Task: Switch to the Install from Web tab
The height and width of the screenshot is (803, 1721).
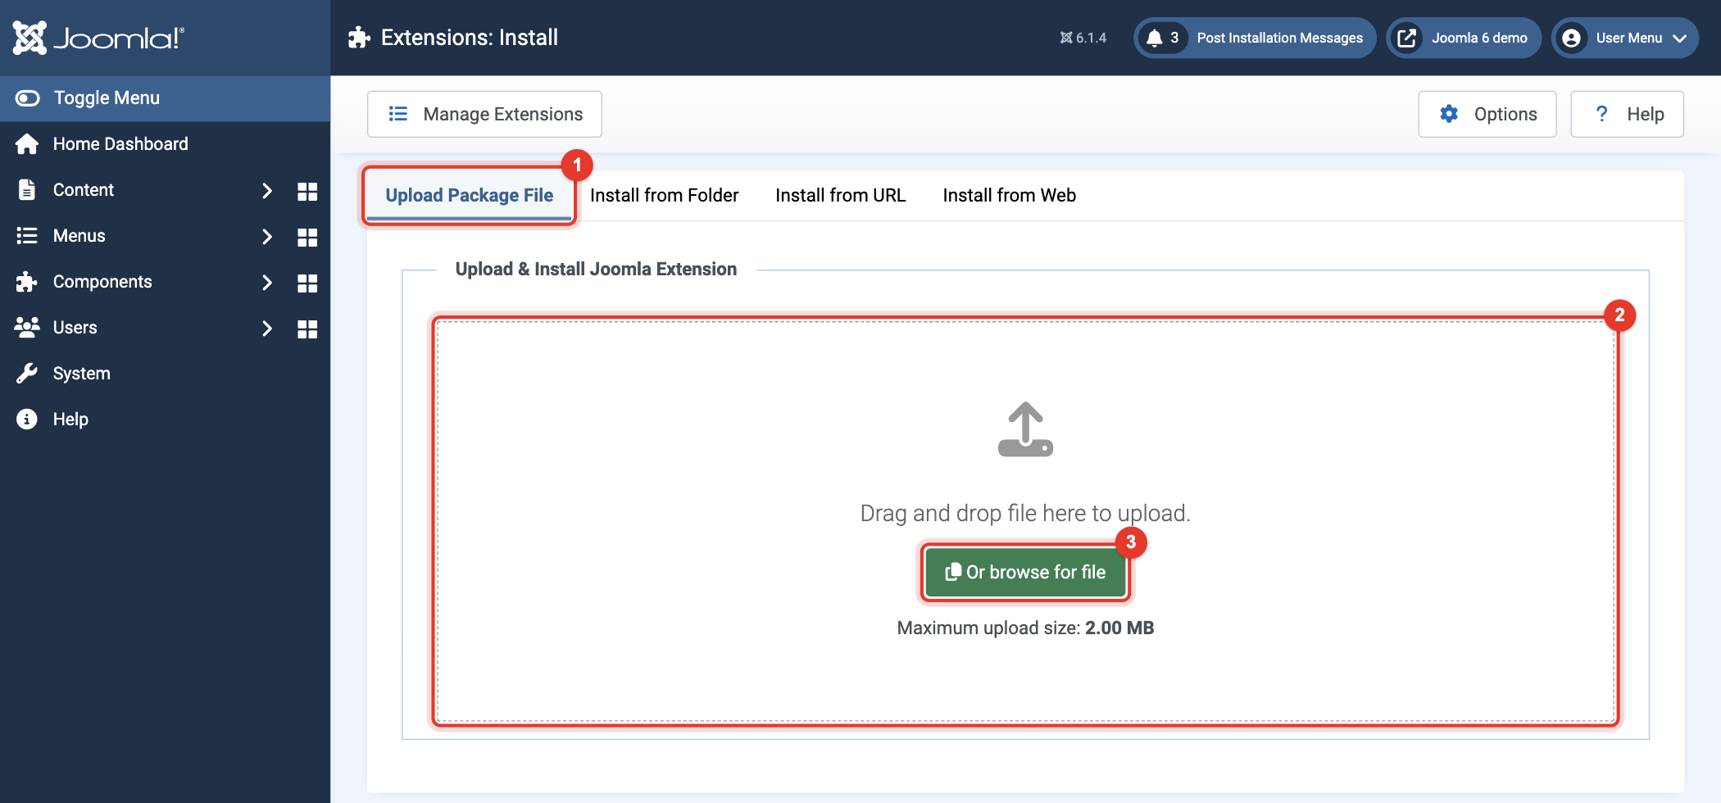Action: (x=1009, y=195)
